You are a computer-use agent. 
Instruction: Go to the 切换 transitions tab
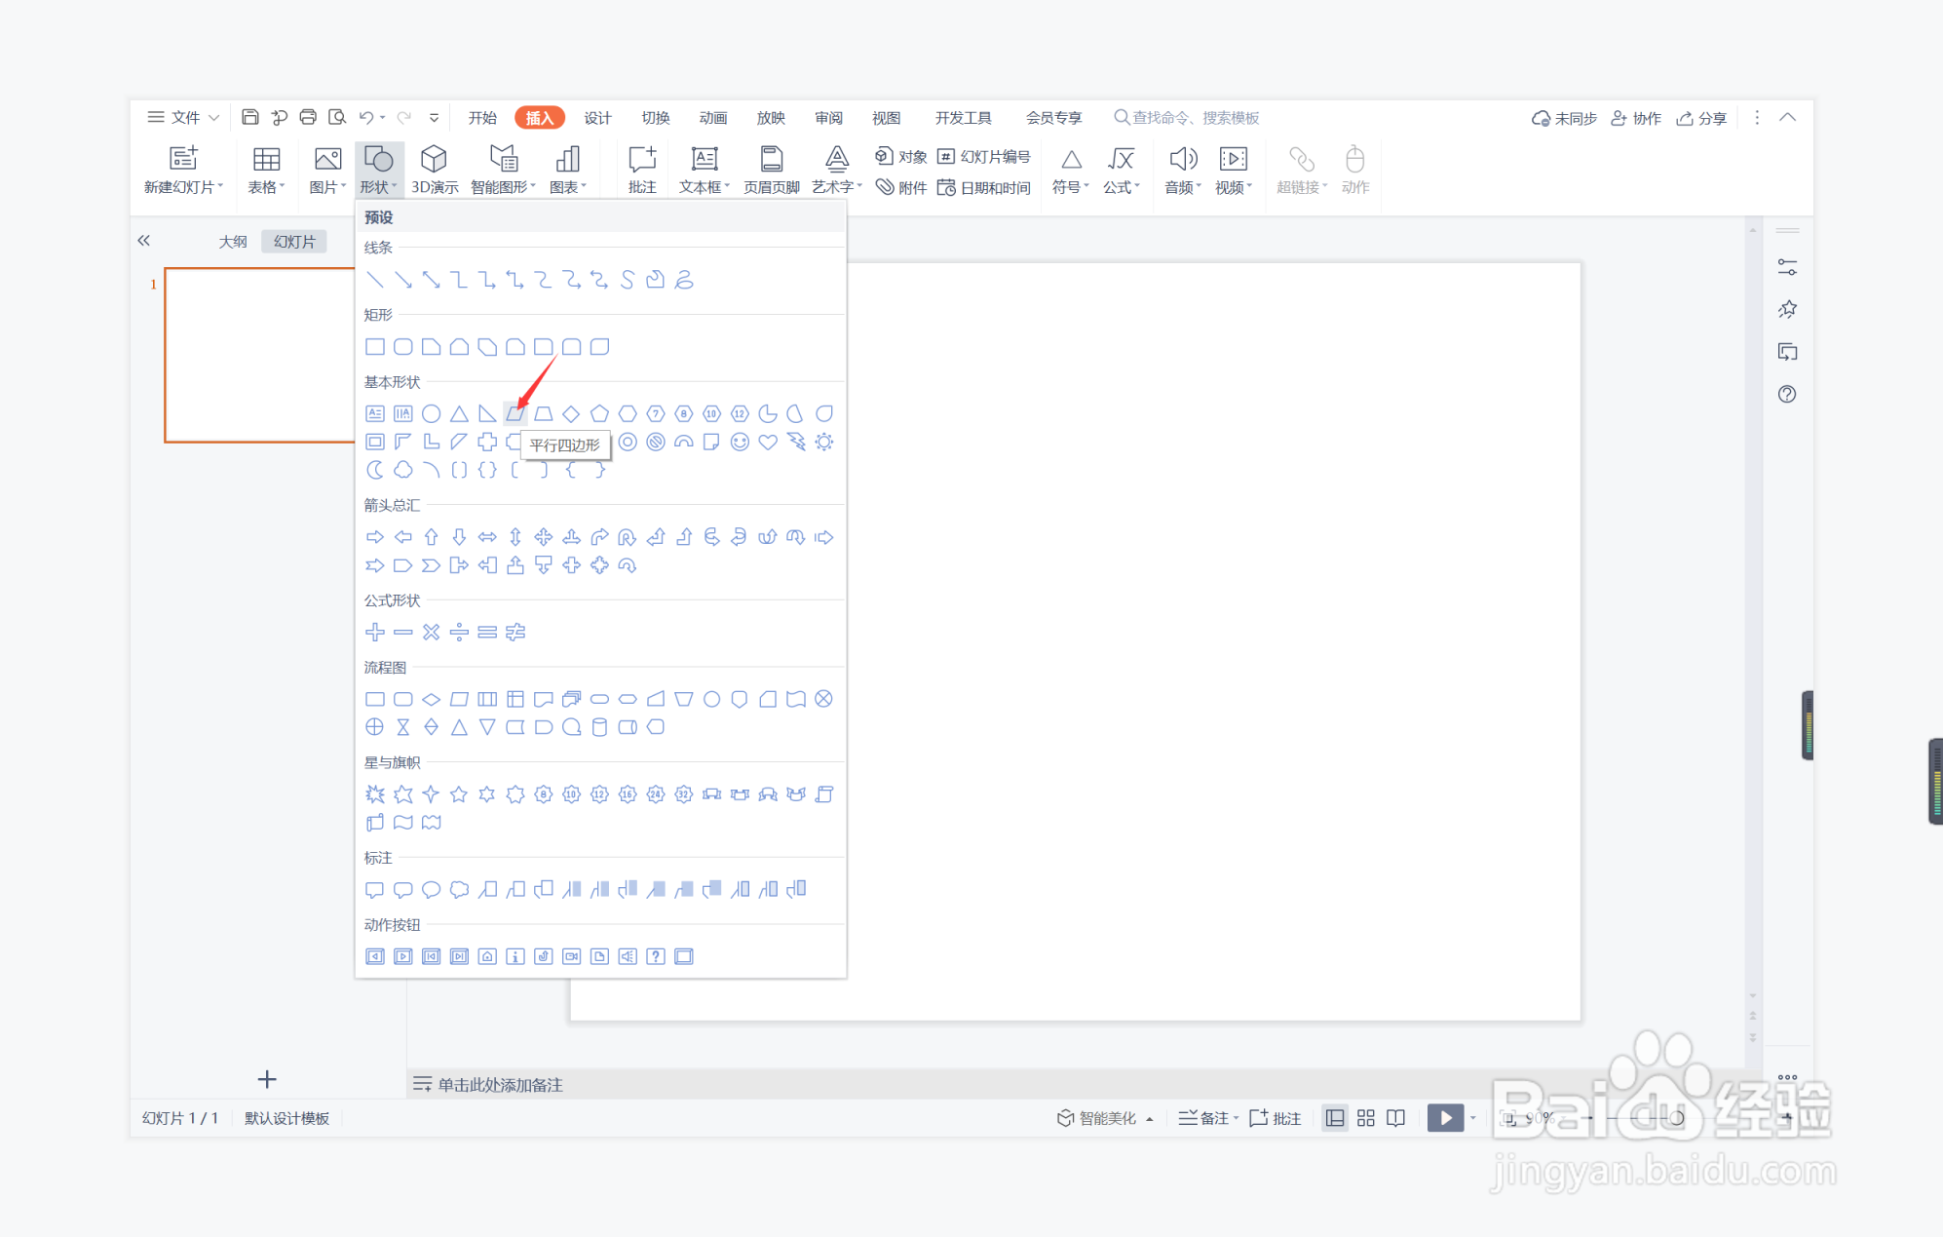(655, 117)
